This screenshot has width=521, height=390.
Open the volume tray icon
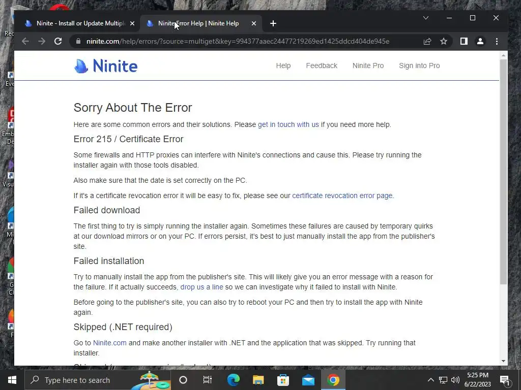coord(455,380)
